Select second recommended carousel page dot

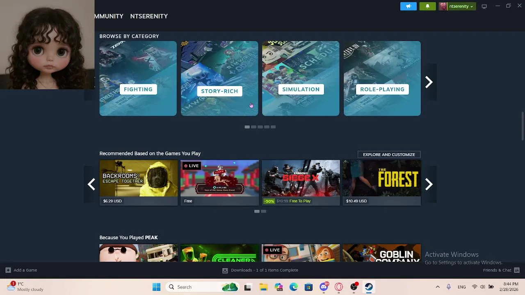tap(263, 211)
